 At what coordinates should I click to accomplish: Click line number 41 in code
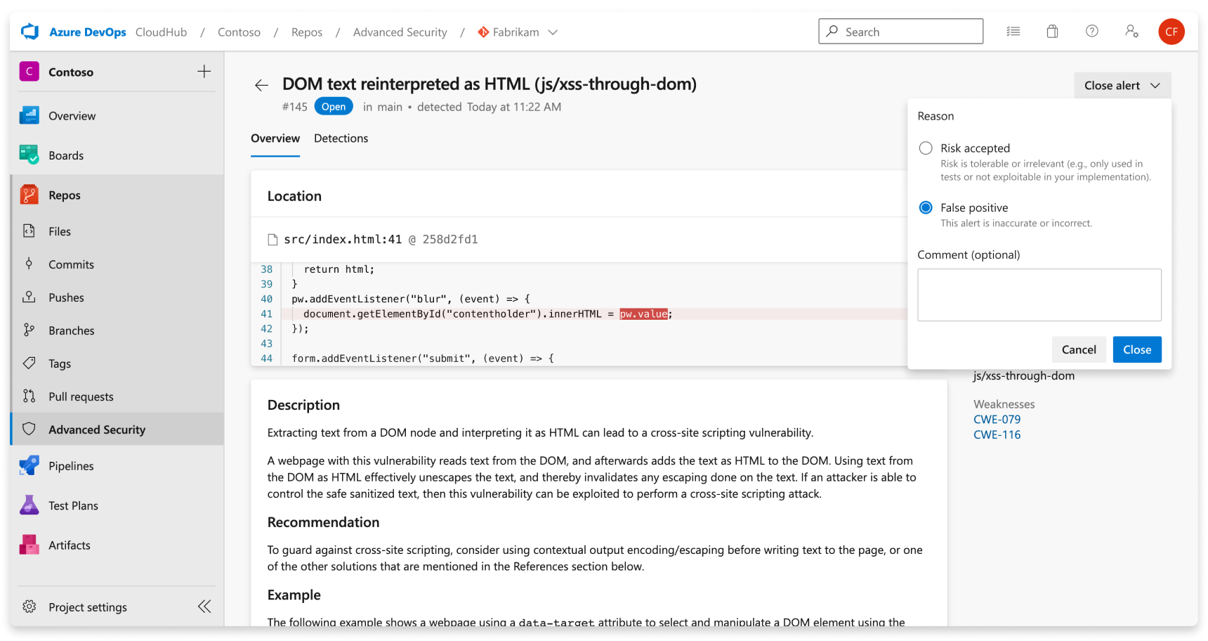[x=267, y=314]
